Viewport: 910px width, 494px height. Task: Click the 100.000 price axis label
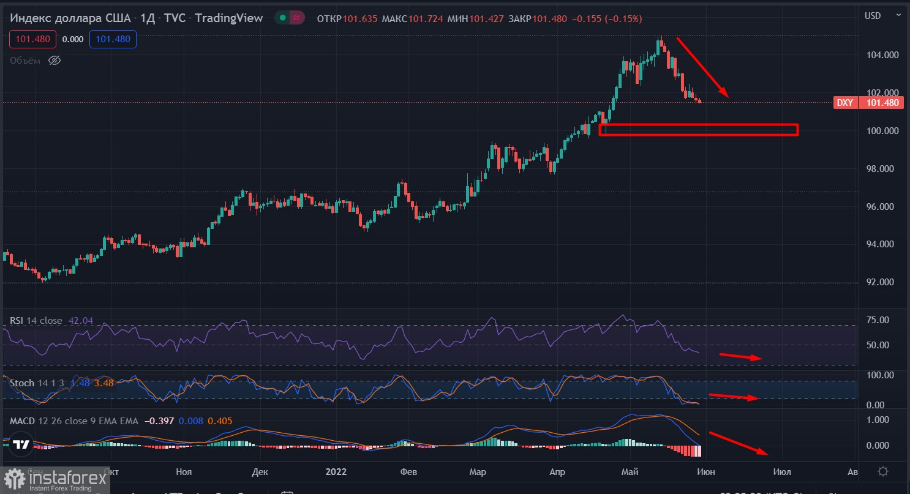pyautogui.click(x=881, y=131)
